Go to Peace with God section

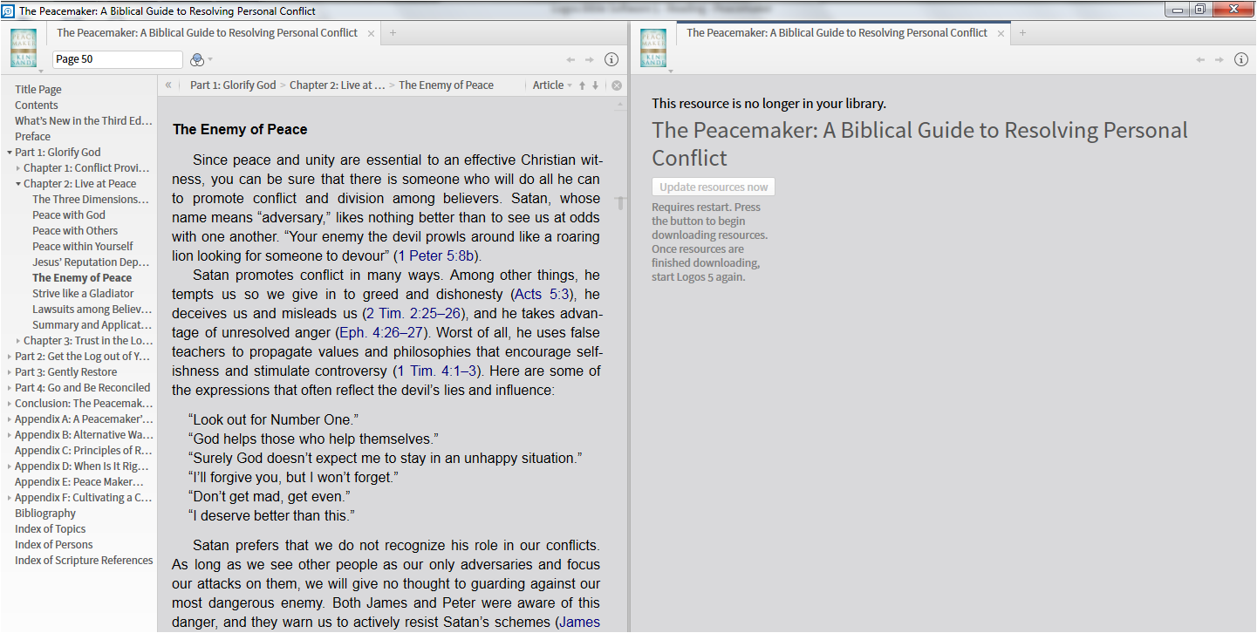click(x=69, y=215)
